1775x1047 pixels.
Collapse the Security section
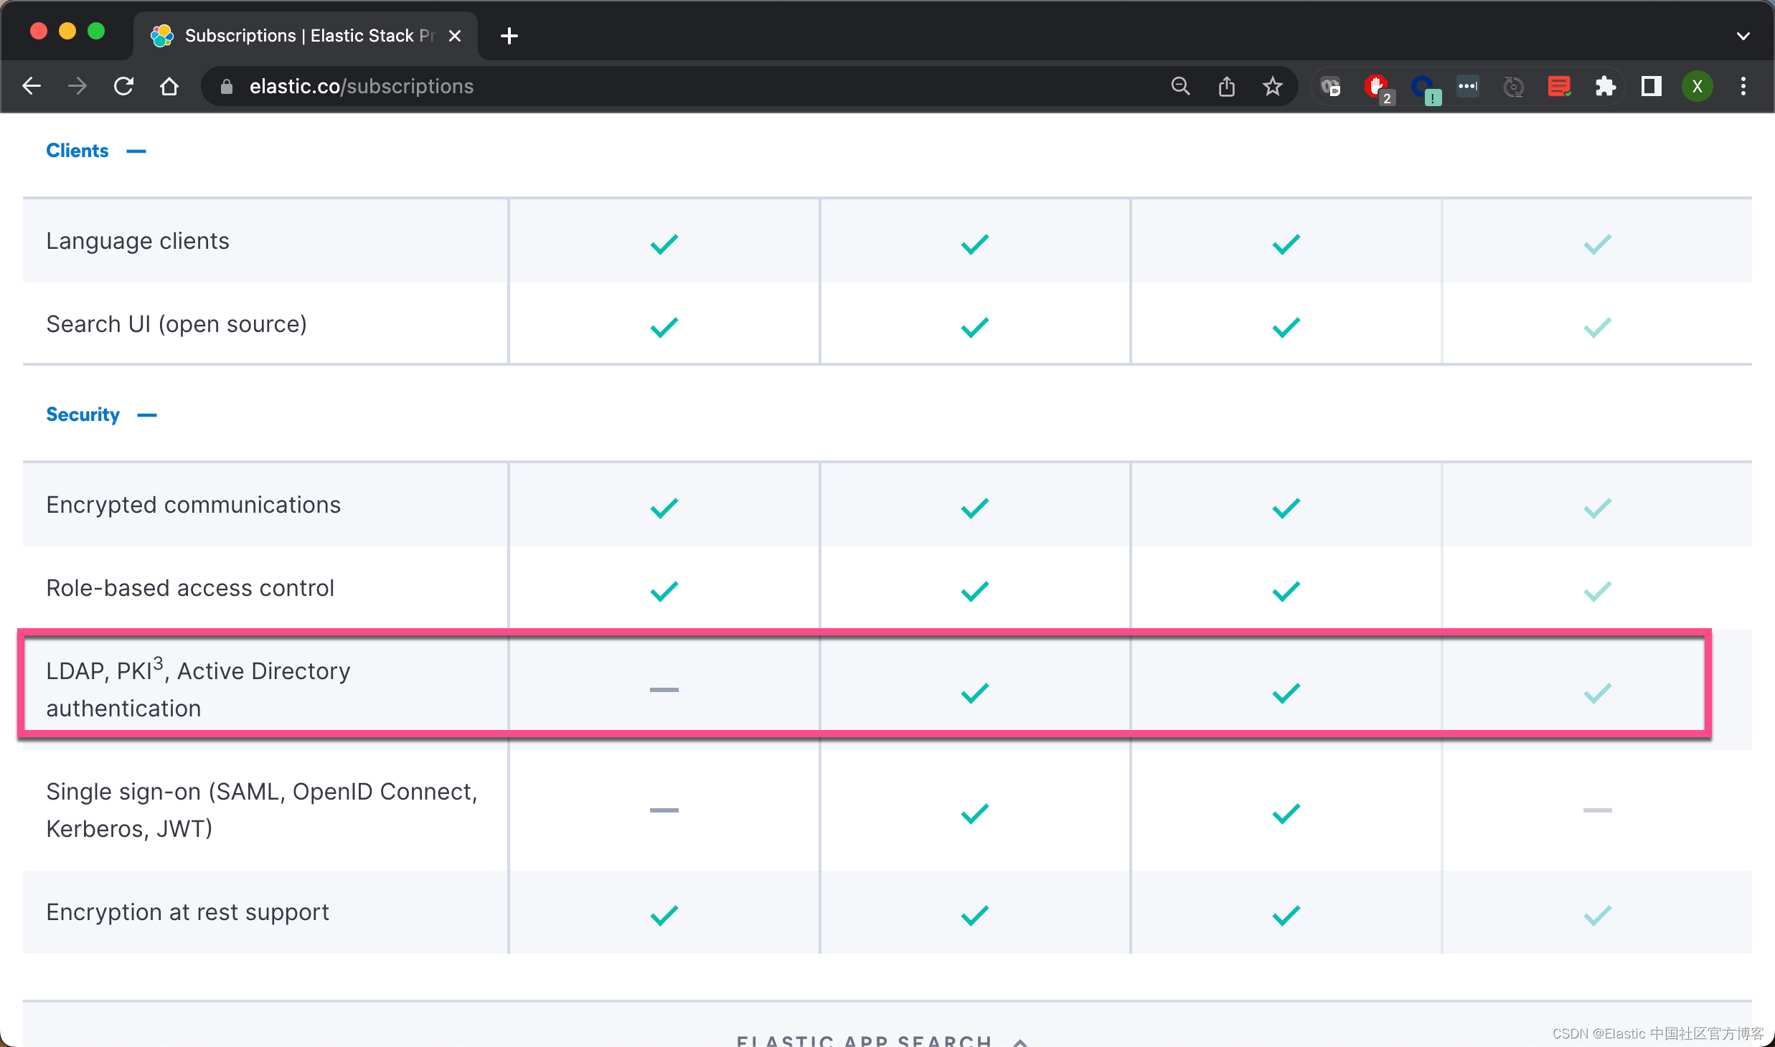[146, 414]
